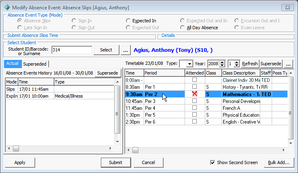Viewport: 298px width, 173px height.
Task: Open the timetable Type dropdown
Action: pyautogui.click(x=189, y=64)
